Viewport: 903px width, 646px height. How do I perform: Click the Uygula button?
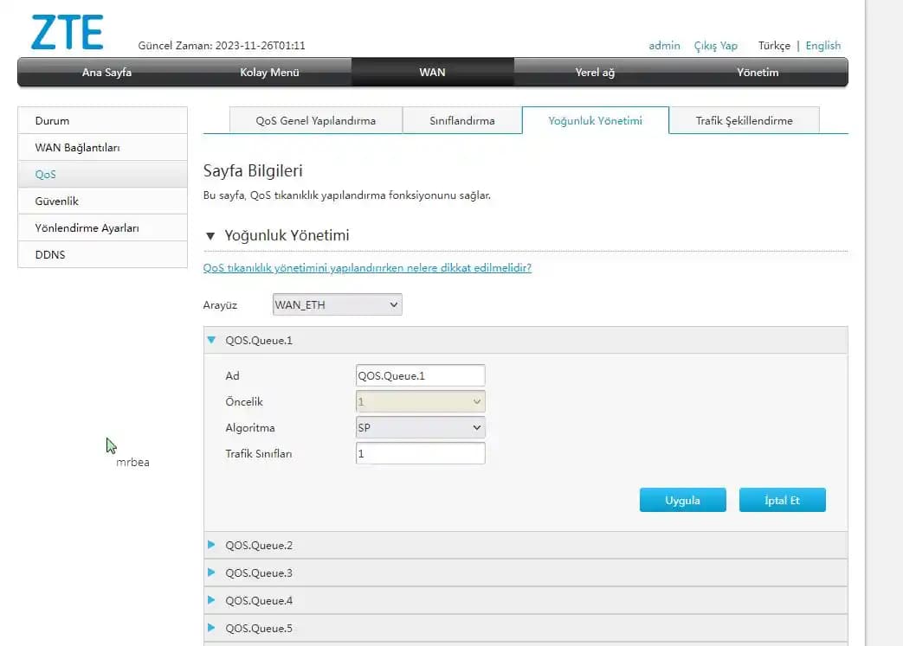coord(682,499)
